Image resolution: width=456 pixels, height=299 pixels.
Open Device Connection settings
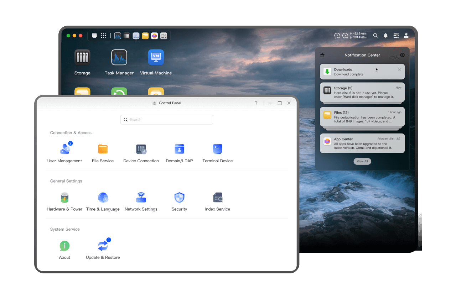[141, 149]
